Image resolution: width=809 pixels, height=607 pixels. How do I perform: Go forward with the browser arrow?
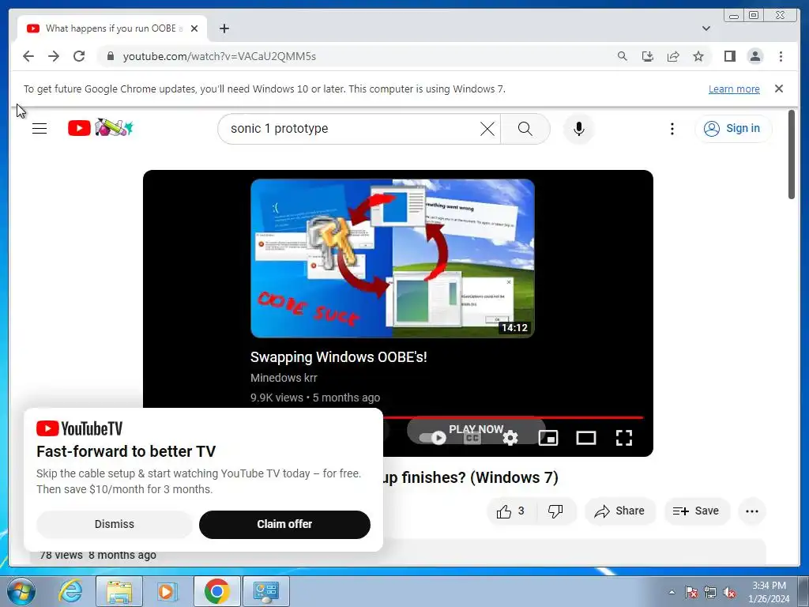[x=54, y=56]
